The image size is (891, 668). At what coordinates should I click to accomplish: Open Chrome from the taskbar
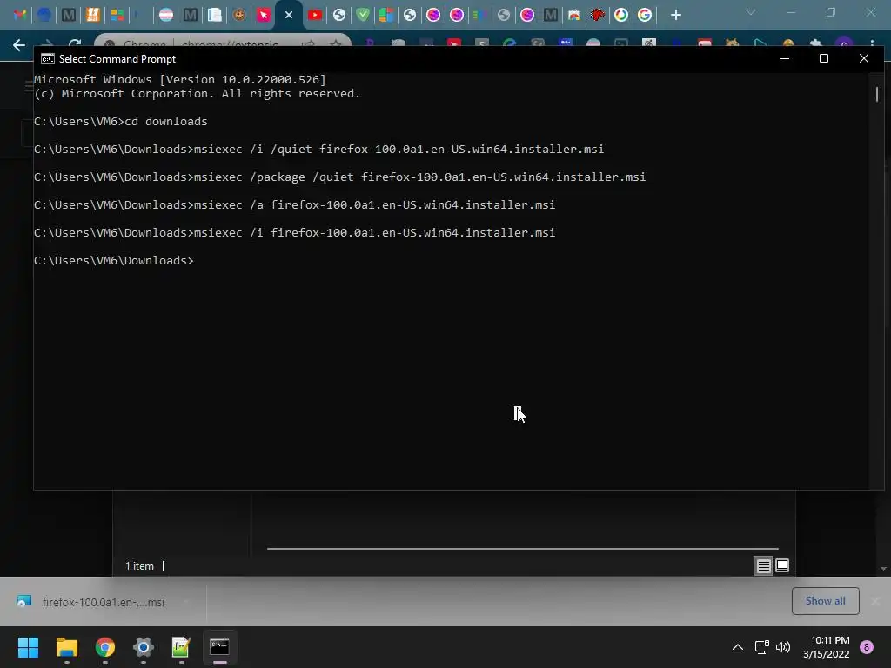coord(105,647)
